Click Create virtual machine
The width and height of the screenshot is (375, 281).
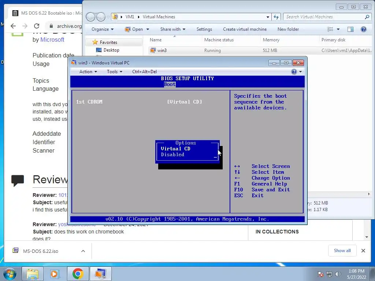click(x=245, y=29)
